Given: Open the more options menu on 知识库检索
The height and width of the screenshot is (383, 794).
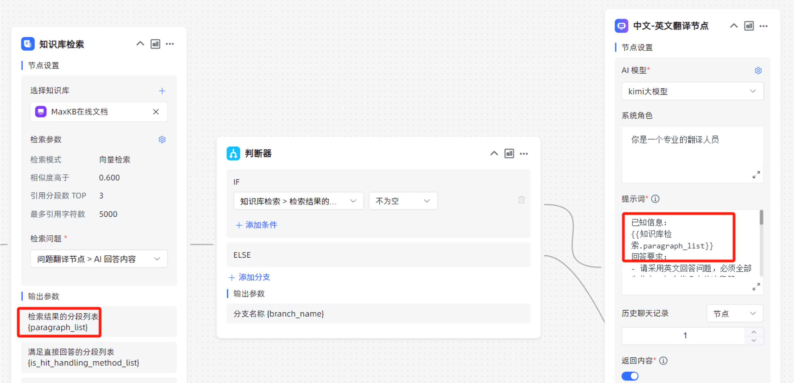Looking at the screenshot, I should point(170,44).
